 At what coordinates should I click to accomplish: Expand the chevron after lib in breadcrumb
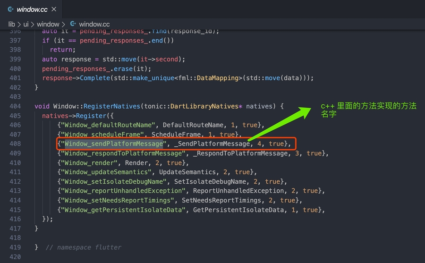19,24
